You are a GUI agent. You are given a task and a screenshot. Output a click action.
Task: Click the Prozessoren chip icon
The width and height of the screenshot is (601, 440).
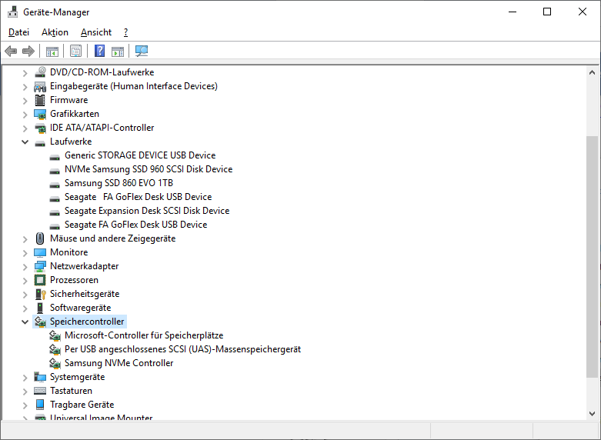40,280
